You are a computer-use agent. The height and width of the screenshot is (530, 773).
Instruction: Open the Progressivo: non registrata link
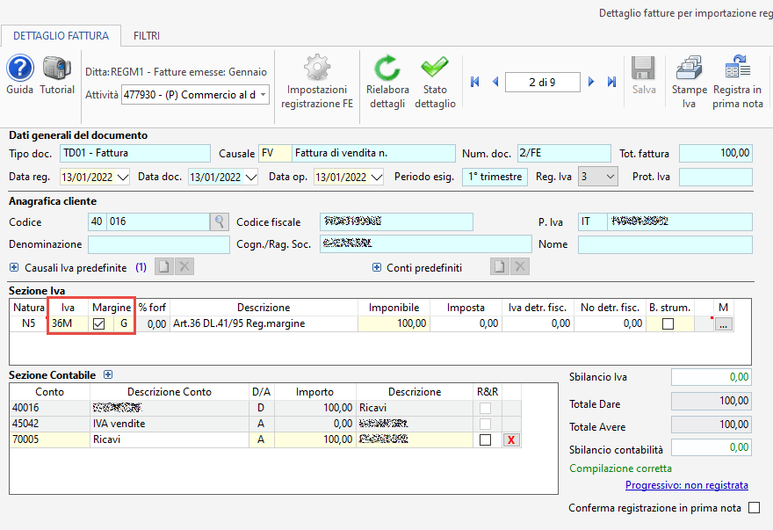pos(687,485)
